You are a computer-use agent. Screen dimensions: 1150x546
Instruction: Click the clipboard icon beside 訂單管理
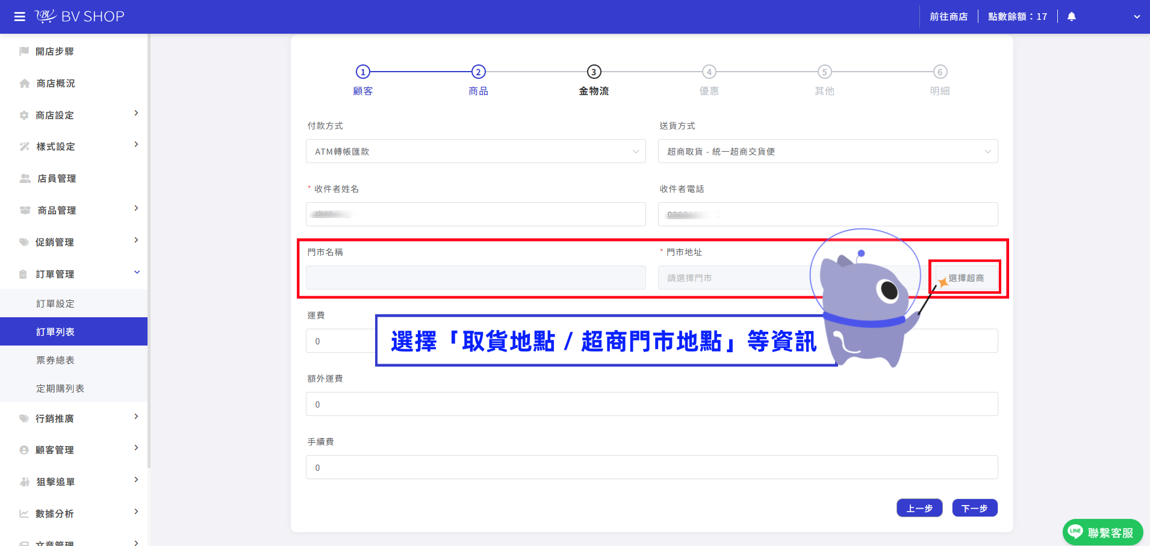[23, 274]
